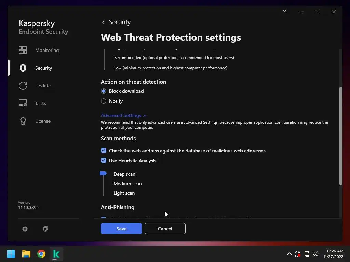The height and width of the screenshot is (262, 350).
Task: Open Security section label
Action: 43,68
